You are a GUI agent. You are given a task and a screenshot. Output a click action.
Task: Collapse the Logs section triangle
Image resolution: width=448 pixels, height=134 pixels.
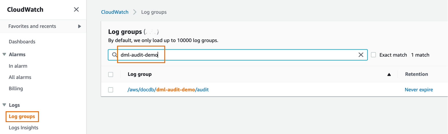(x=4, y=105)
